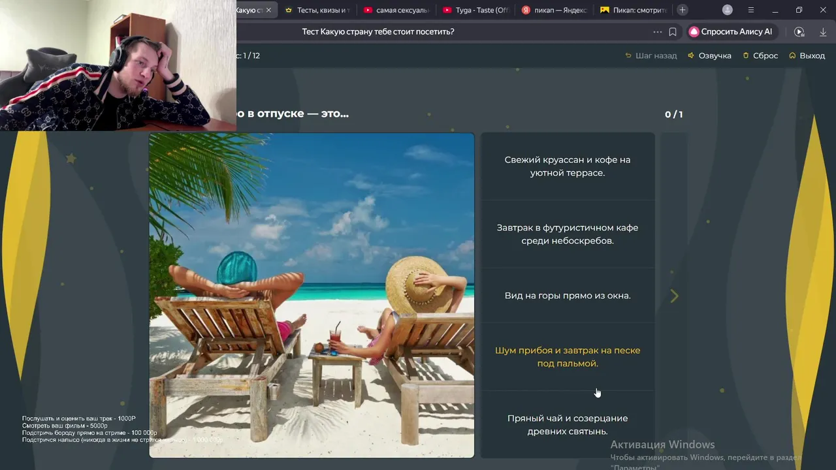This screenshot has height=470, width=836.
Task: Click the page title in address bar
Action: [x=378, y=31]
